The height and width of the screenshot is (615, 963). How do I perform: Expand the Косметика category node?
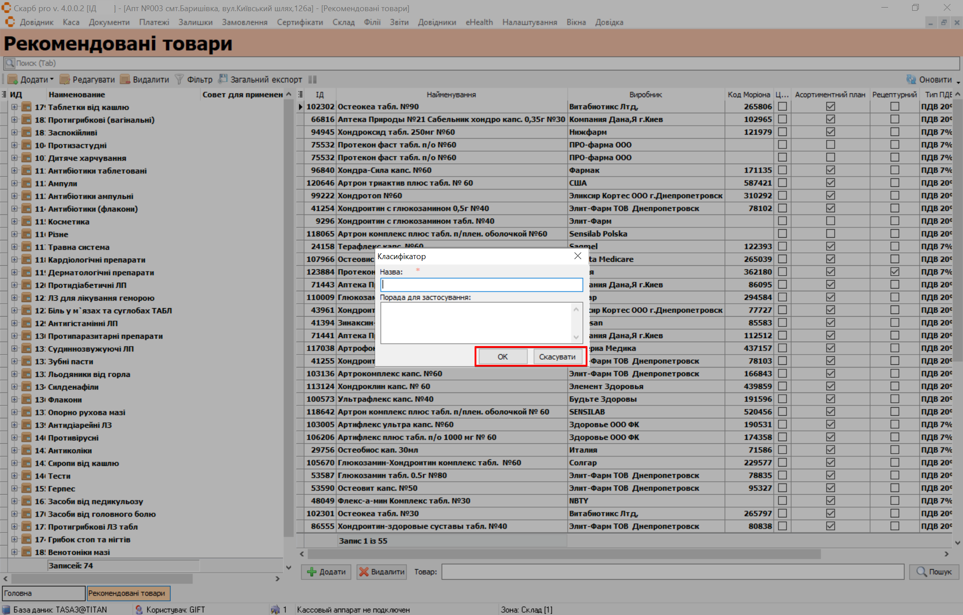pyautogui.click(x=14, y=222)
